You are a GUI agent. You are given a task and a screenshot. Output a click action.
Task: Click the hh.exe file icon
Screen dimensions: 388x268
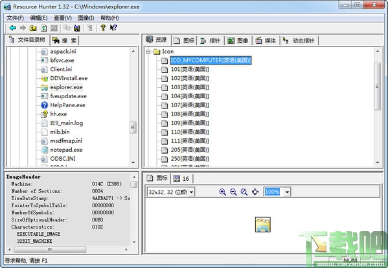(x=44, y=114)
